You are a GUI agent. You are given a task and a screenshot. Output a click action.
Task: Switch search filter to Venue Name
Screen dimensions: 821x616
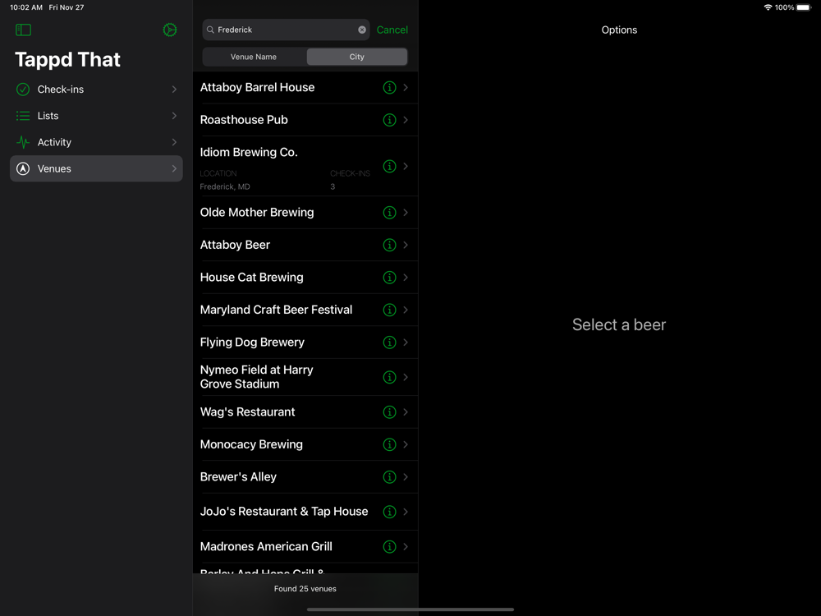254,57
